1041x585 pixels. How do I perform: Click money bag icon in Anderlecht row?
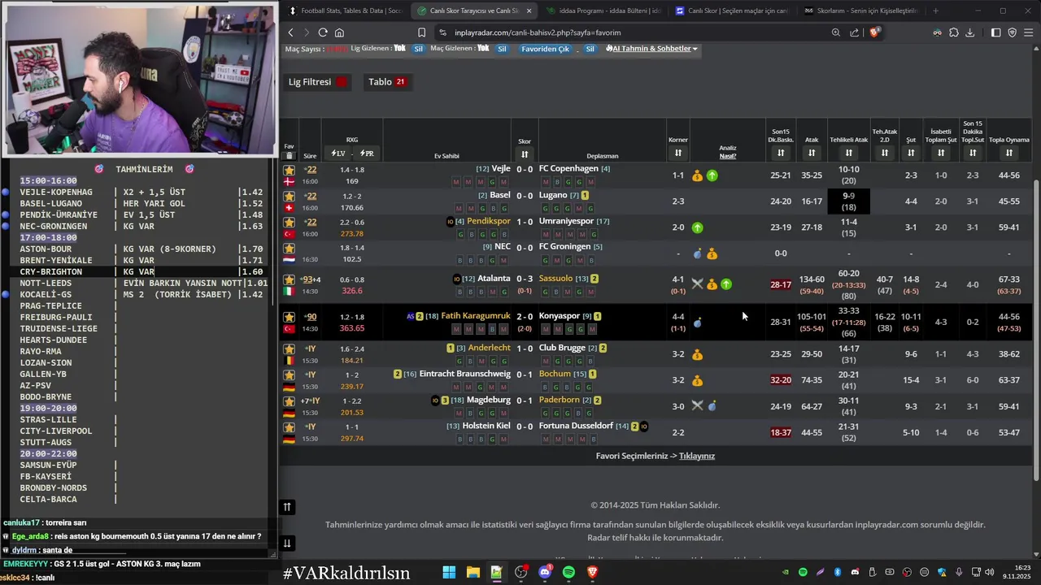click(x=697, y=354)
